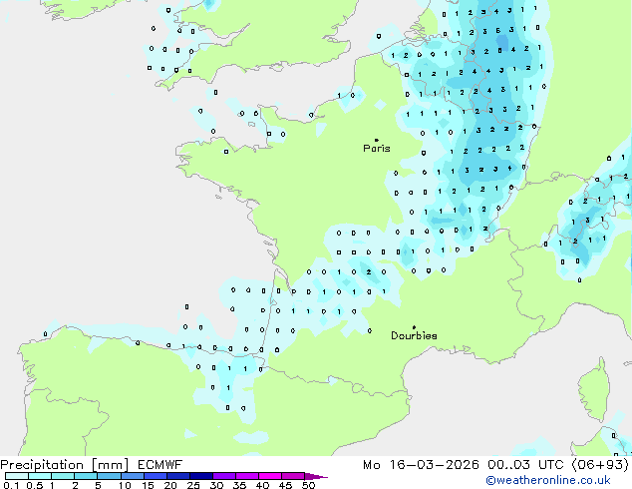Image resolution: width=632 pixels, height=489 pixels.
Task: Pick legend swatch between 2 and 5
Action: [x=86, y=476]
